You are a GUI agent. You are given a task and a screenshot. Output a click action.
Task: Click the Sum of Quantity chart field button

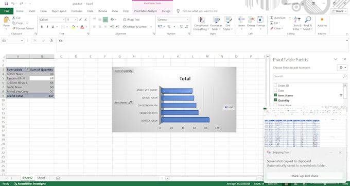(124, 71)
